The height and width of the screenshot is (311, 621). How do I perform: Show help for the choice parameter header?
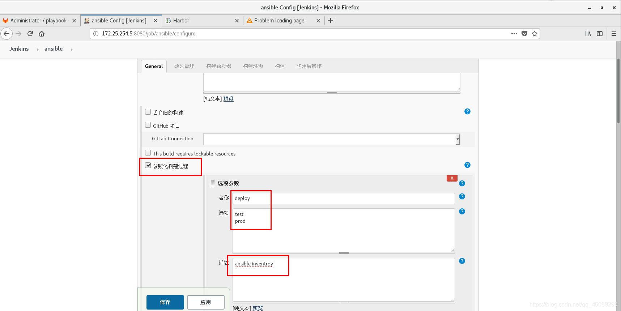point(462,183)
